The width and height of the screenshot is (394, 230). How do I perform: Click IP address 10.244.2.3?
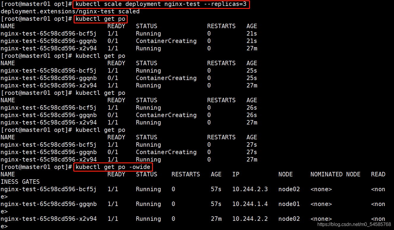250,189
